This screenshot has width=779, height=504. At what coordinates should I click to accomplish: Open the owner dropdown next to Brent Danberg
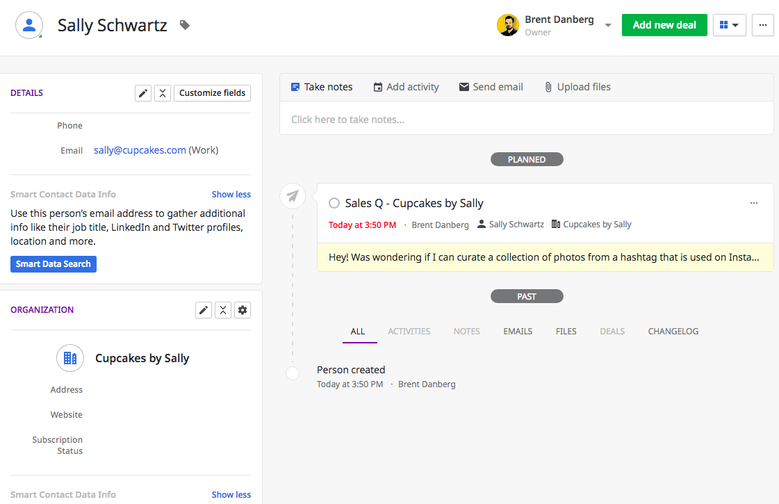[608, 25]
